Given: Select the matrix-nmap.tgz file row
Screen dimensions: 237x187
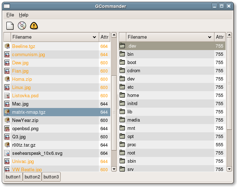Looking at the screenshot, I should [54, 112].
